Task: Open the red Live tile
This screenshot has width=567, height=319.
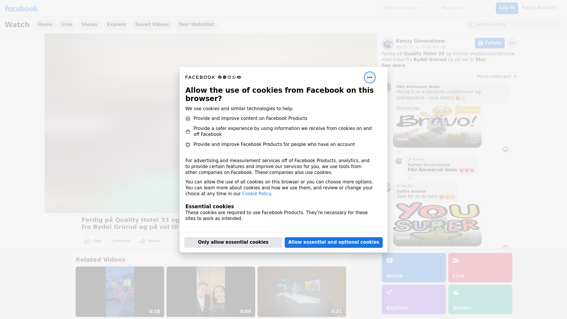Action: 480,268
